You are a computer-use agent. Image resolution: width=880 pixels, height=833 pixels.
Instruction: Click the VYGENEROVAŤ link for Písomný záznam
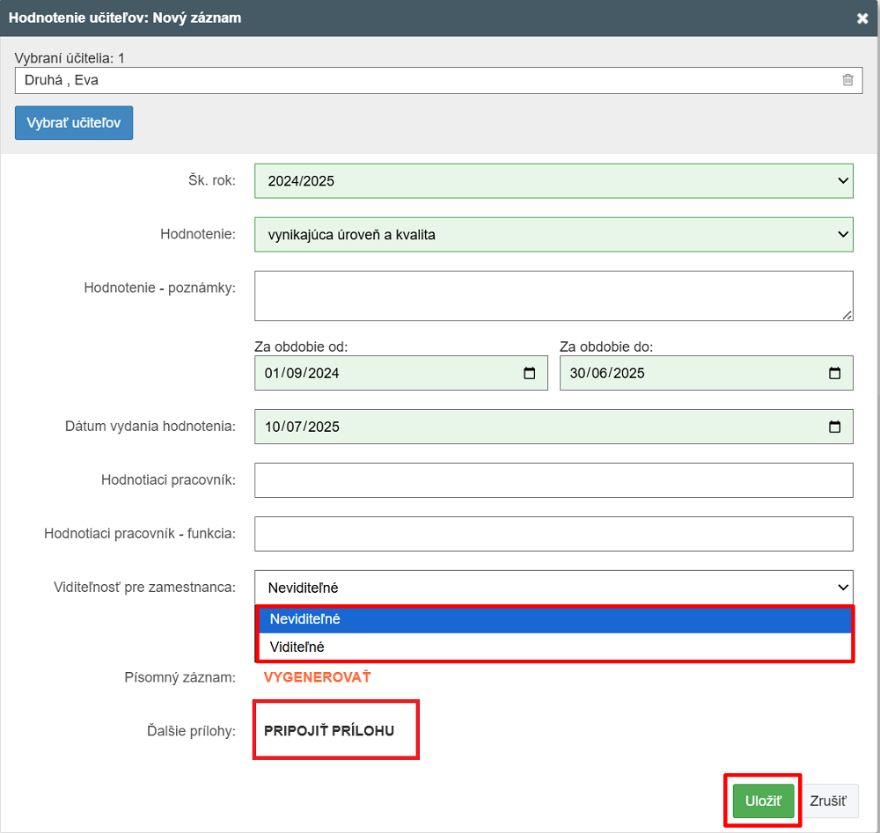tap(318, 677)
